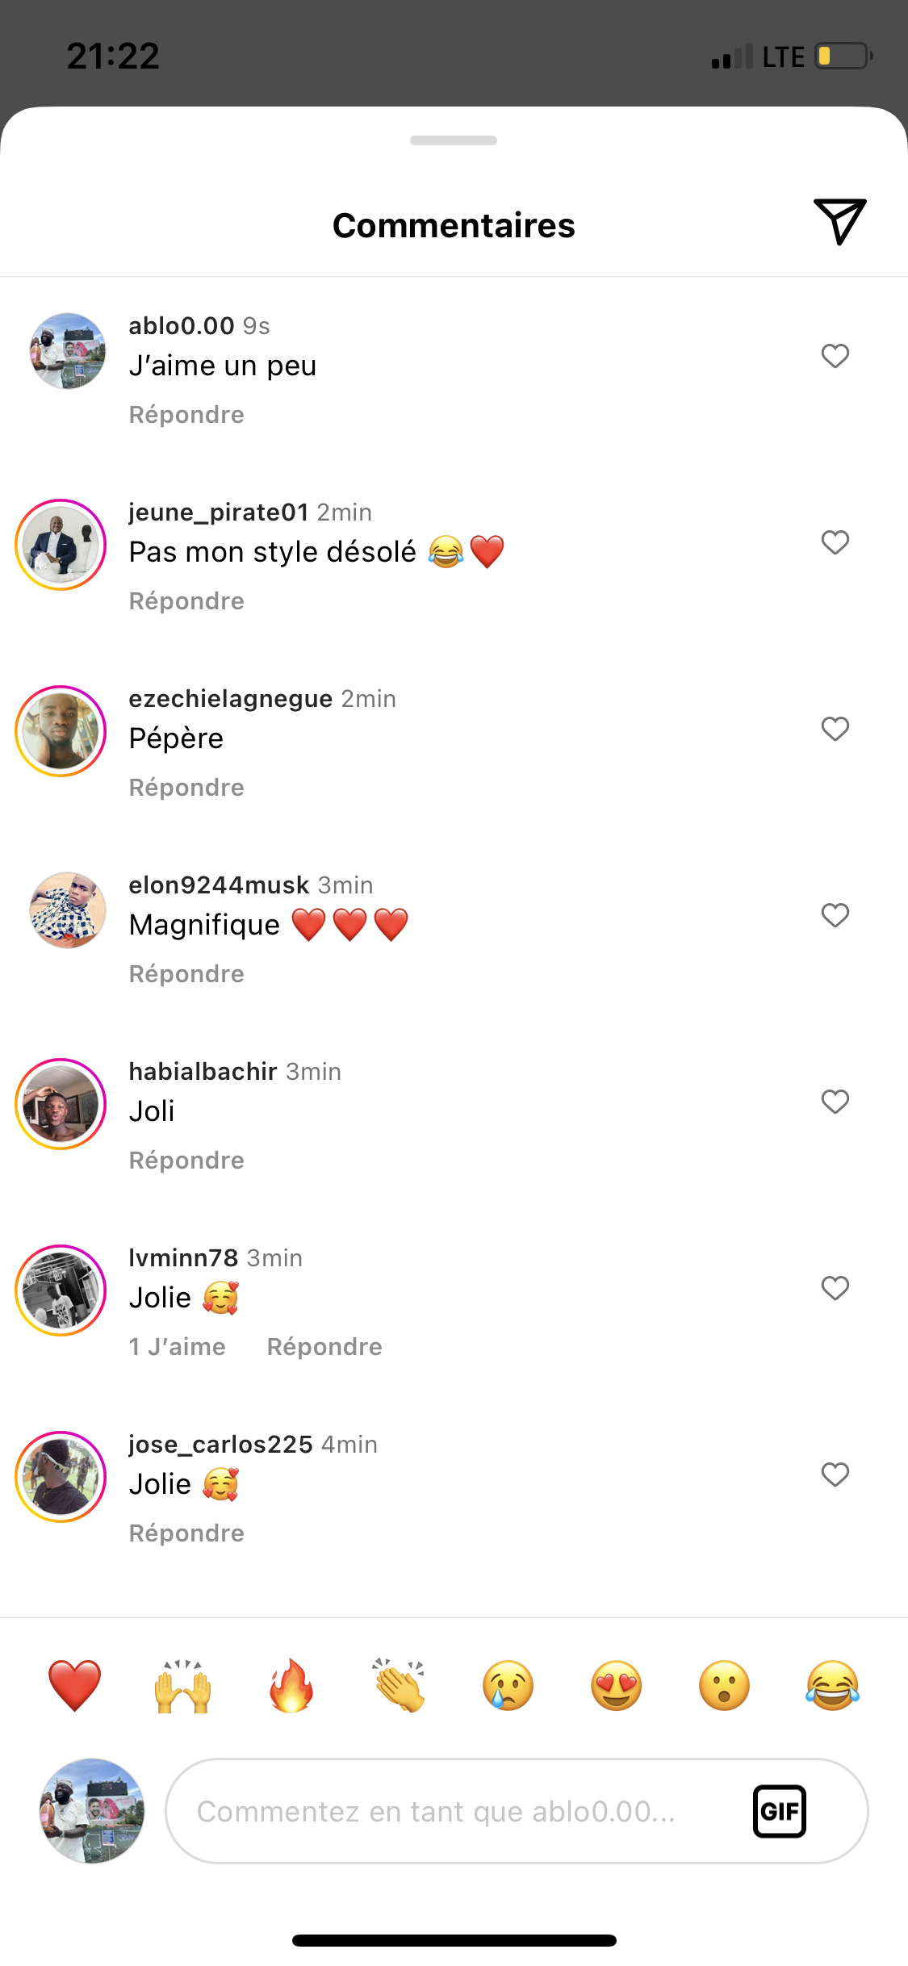
Task: Insert the surprised face emoji
Action: click(x=724, y=1686)
